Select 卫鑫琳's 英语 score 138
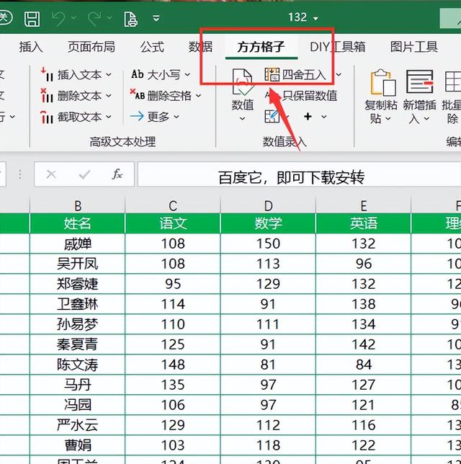The image size is (461, 464). click(x=363, y=304)
